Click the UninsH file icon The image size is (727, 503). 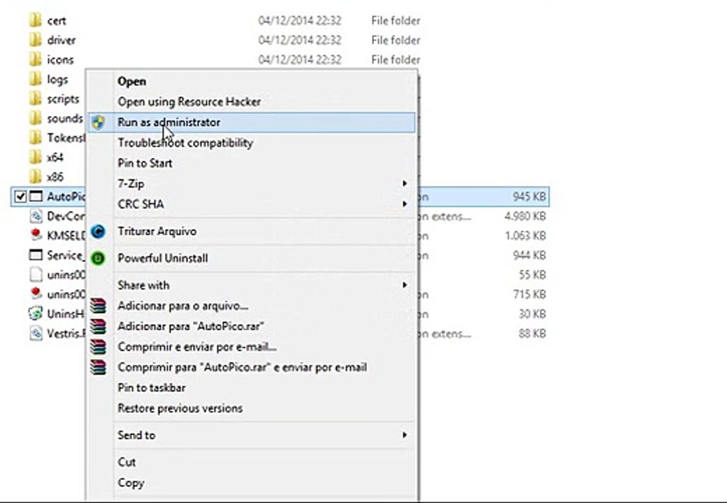click(x=36, y=314)
